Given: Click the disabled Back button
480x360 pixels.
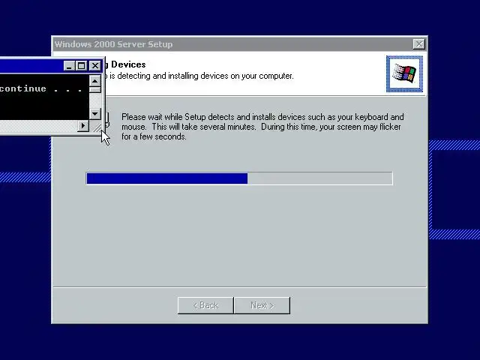Looking at the screenshot, I should coord(205,305).
